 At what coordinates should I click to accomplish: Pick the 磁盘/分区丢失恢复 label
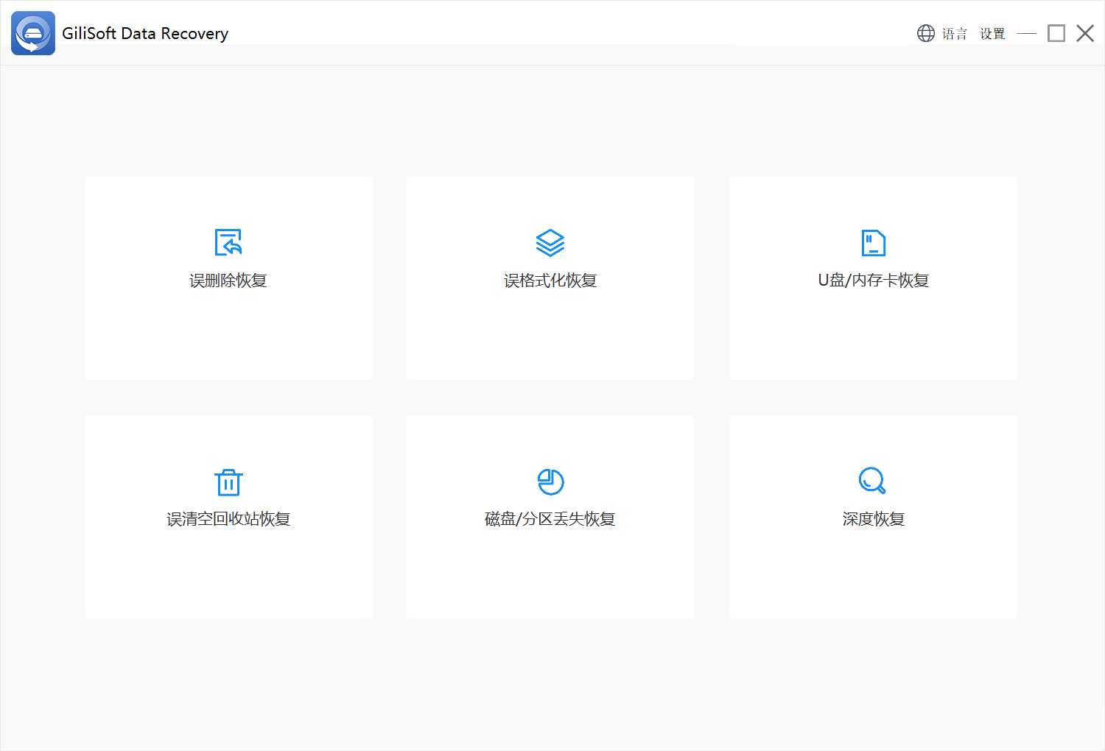tap(550, 519)
